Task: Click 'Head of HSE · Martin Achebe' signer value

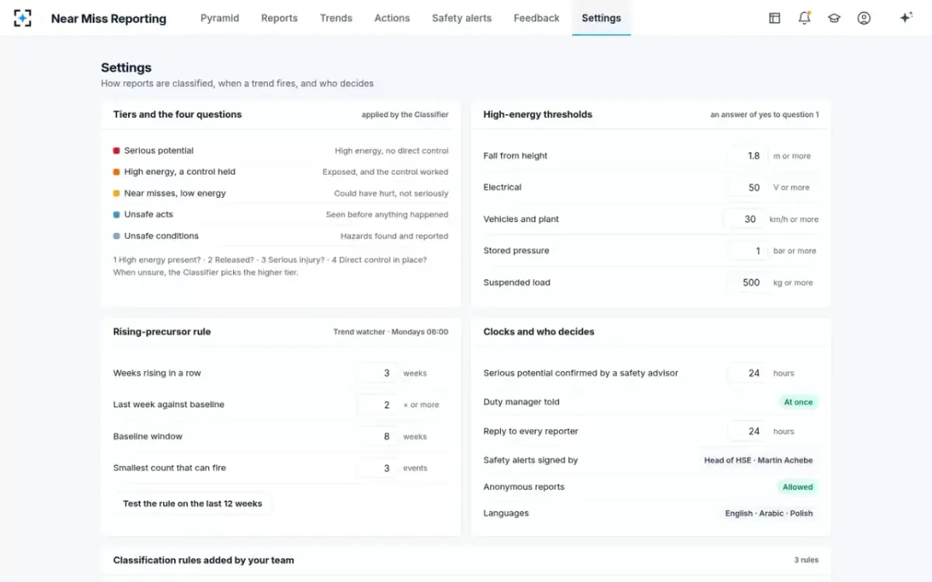Action: pos(758,460)
